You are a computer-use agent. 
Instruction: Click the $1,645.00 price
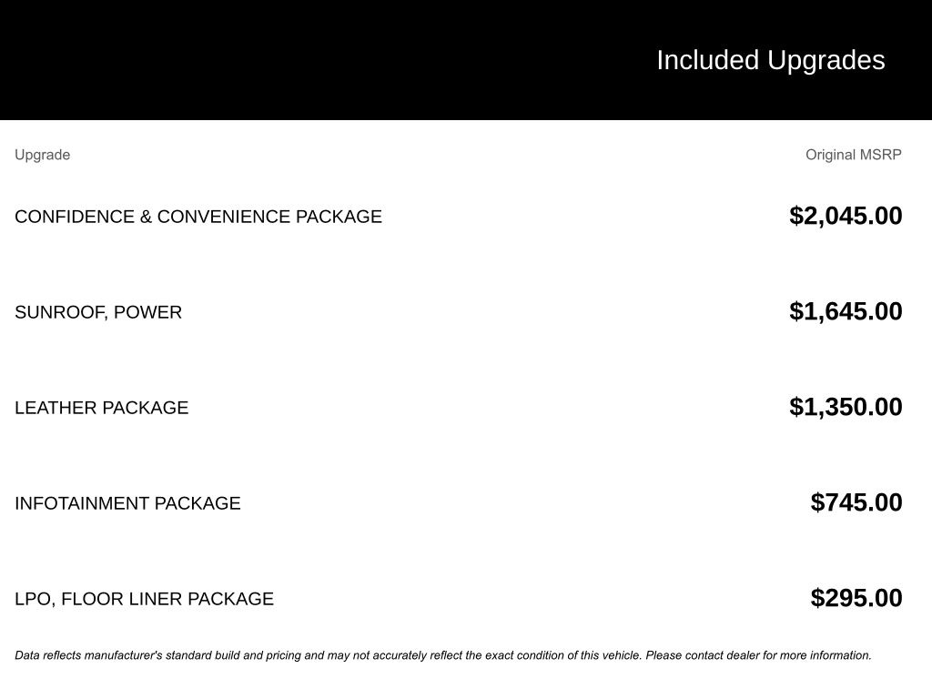pos(846,311)
